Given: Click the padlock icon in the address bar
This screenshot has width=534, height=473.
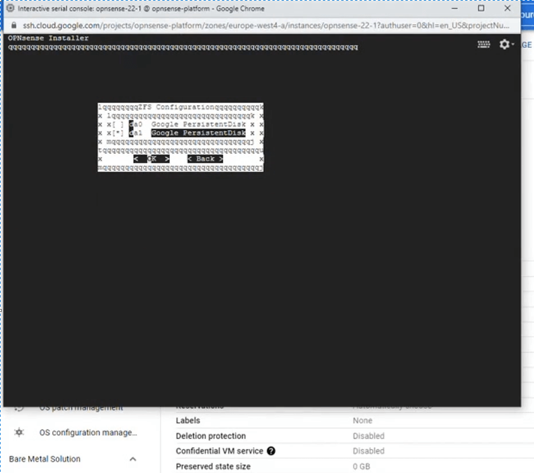Looking at the screenshot, I should point(14,26).
